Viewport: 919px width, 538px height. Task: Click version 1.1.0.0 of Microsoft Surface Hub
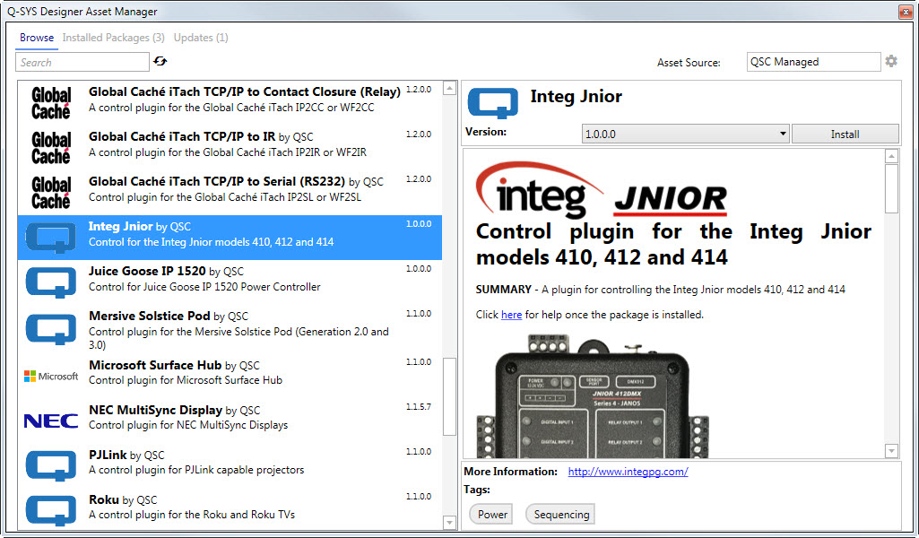point(419,361)
